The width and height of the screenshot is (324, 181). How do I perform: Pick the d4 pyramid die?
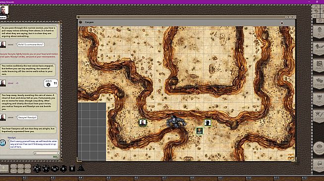81,168
